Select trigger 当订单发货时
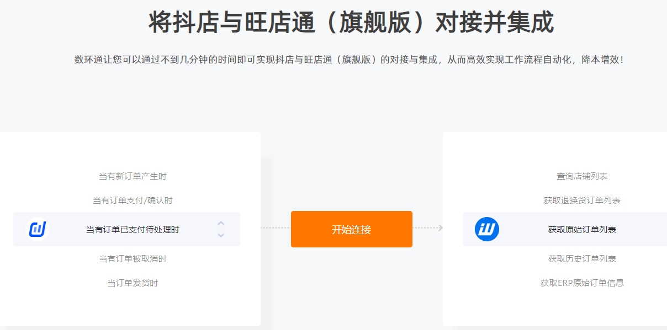Screen dimensions: 667x330 coord(133,283)
